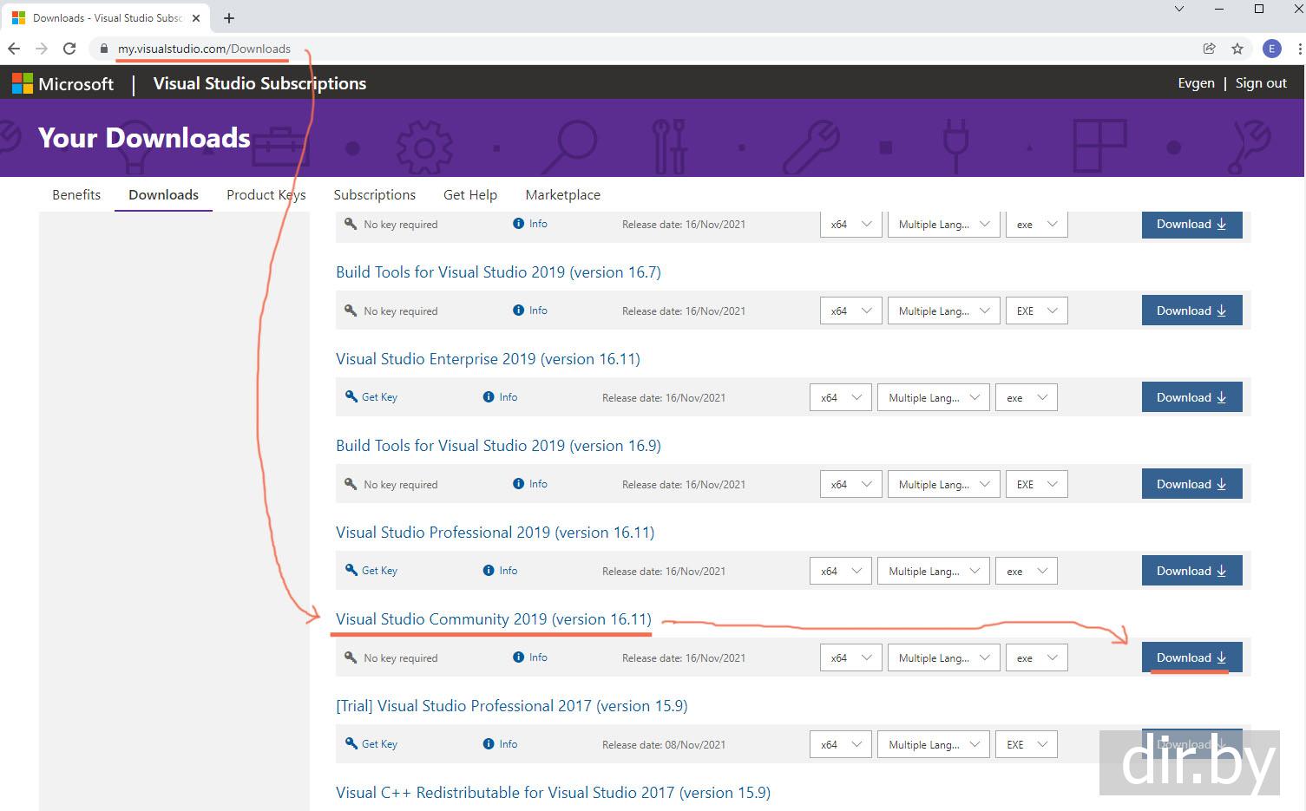The height and width of the screenshot is (811, 1306).
Task: Click the address bar URL field
Action: [607, 49]
